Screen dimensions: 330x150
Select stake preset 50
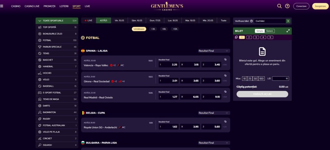[255, 79]
